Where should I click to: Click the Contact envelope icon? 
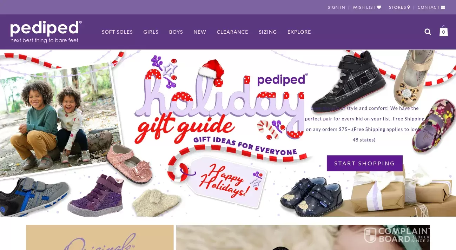pos(443,7)
